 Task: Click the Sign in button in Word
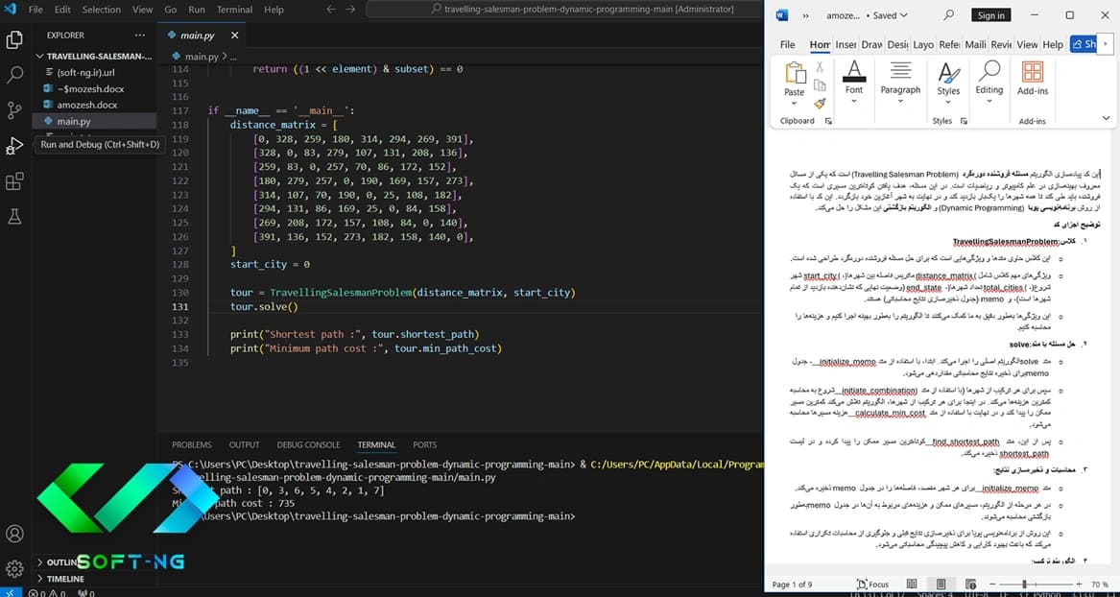[x=990, y=15]
